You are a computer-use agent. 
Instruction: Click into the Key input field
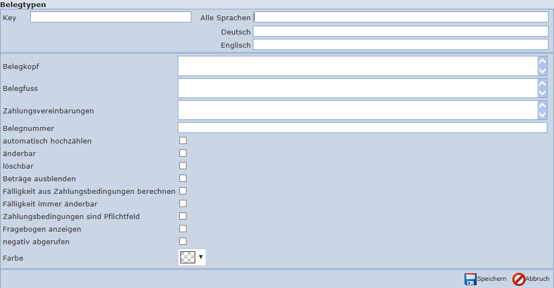(x=110, y=18)
